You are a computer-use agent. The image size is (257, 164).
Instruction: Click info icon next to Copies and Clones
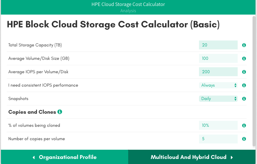point(60,112)
